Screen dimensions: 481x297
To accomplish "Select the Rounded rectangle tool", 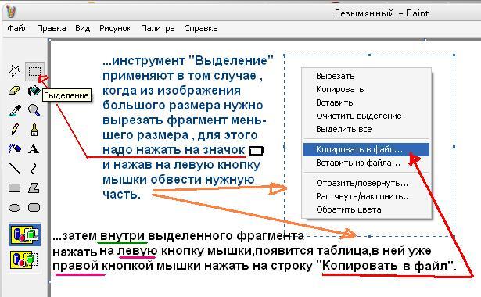I will pyautogui.click(x=34, y=207).
